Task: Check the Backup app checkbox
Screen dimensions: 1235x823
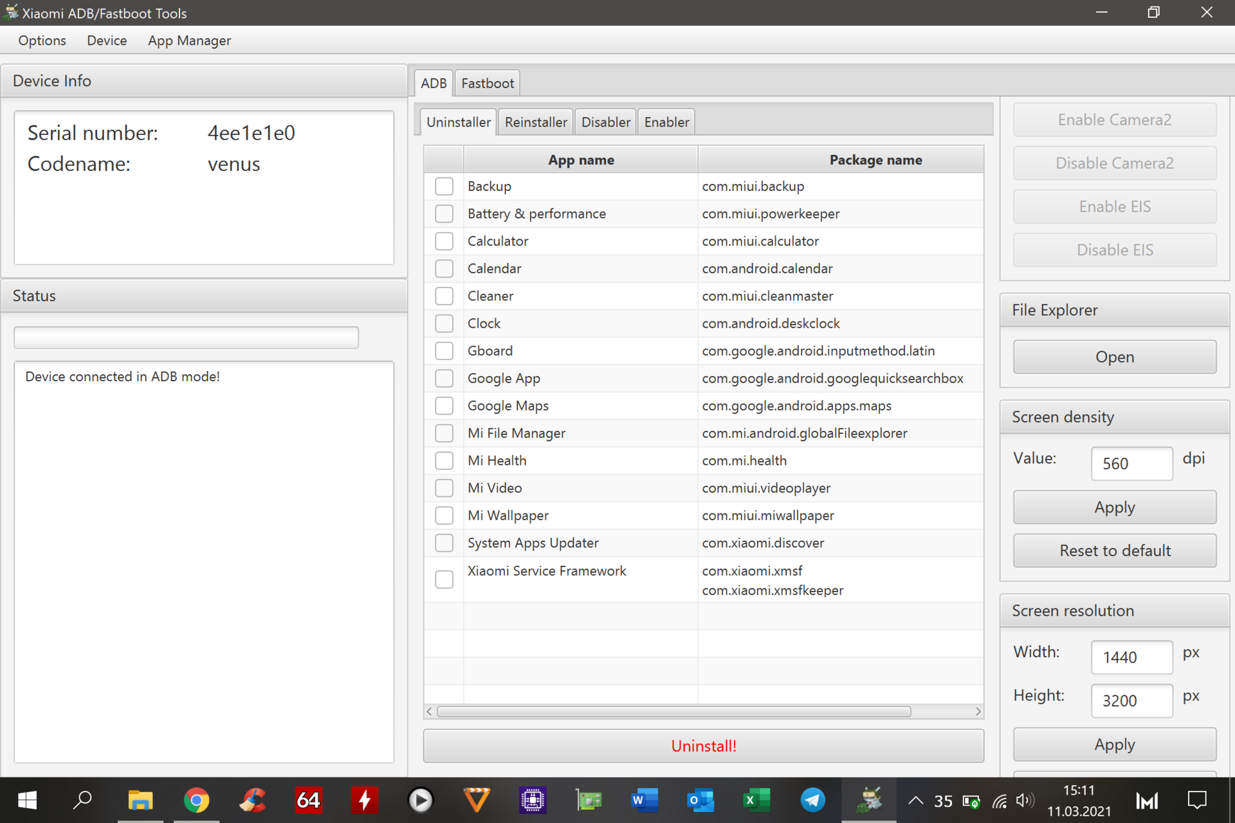Action: (x=444, y=186)
